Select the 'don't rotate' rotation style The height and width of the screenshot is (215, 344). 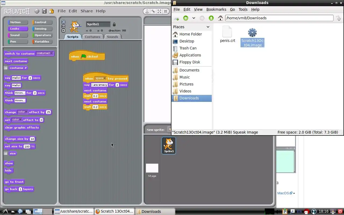point(63,31)
